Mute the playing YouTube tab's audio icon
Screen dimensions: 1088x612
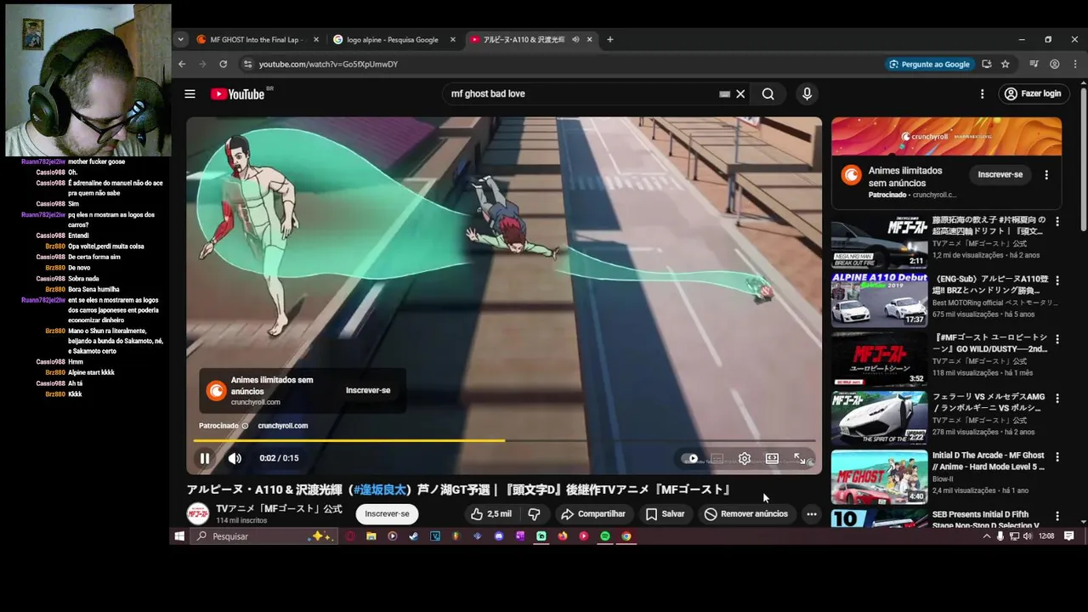(x=575, y=39)
